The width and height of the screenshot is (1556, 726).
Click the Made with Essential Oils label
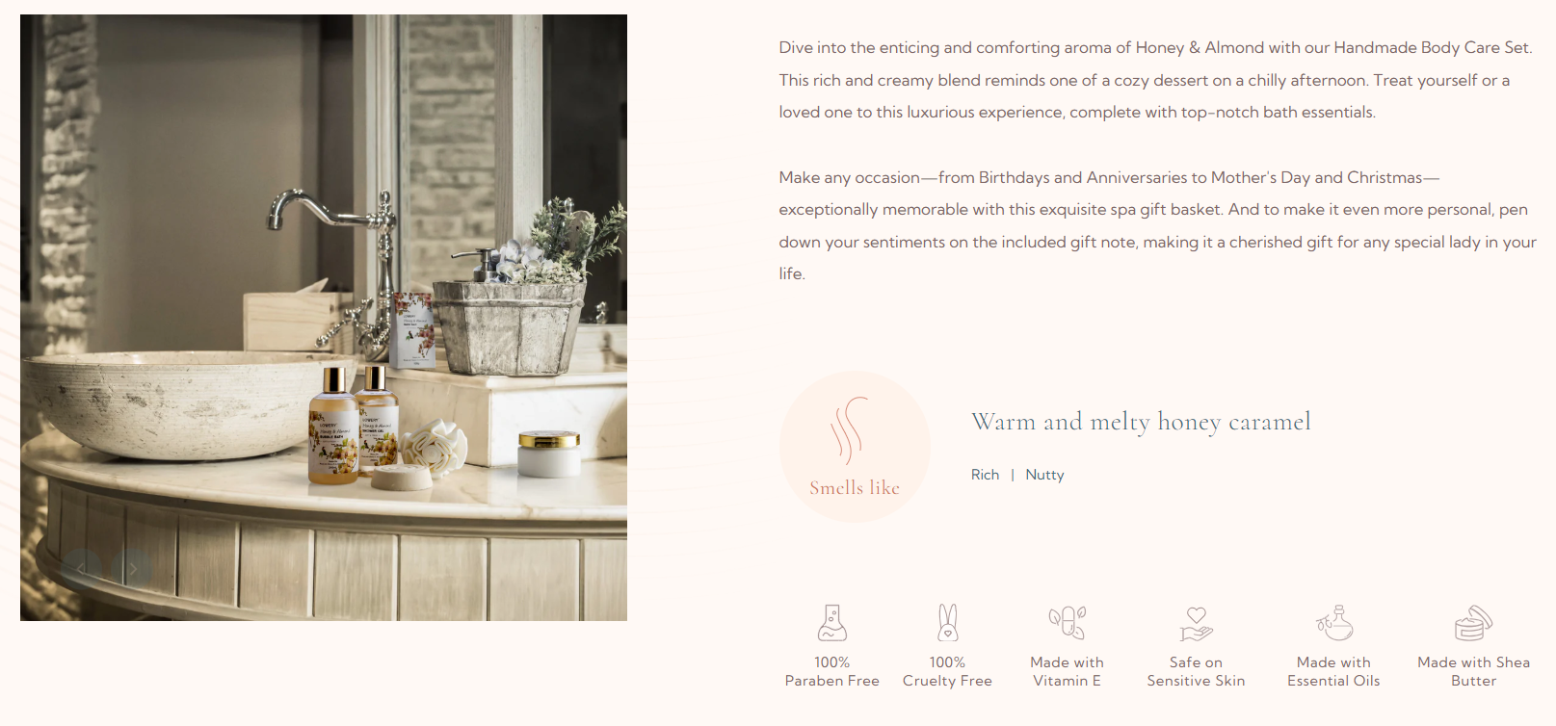1334,672
